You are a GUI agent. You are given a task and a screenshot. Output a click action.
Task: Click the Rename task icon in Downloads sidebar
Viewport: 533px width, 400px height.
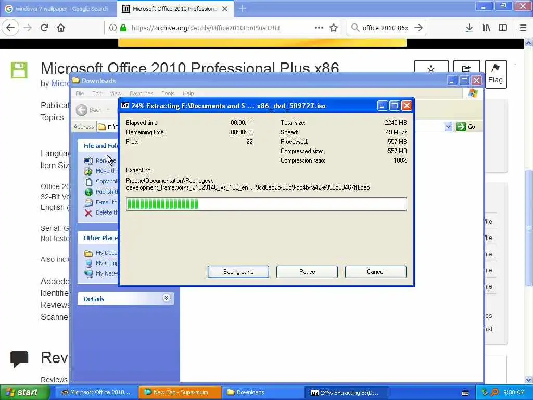point(88,160)
